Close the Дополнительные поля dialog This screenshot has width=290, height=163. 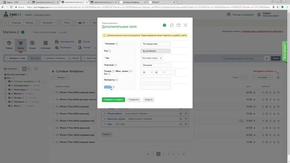point(185,25)
